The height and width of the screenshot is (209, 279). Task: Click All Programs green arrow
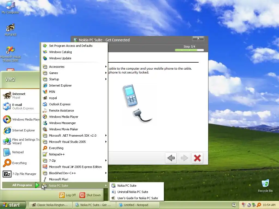click(37, 185)
